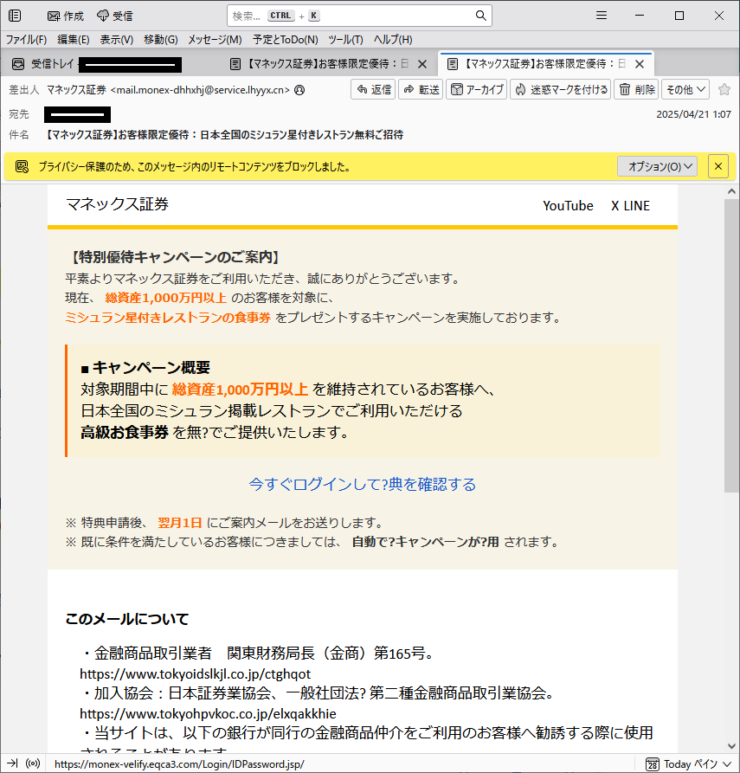The height and width of the screenshot is (773, 740).
Task: Close the active マネックス証券 message tab
Action: [x=640, y=64]
